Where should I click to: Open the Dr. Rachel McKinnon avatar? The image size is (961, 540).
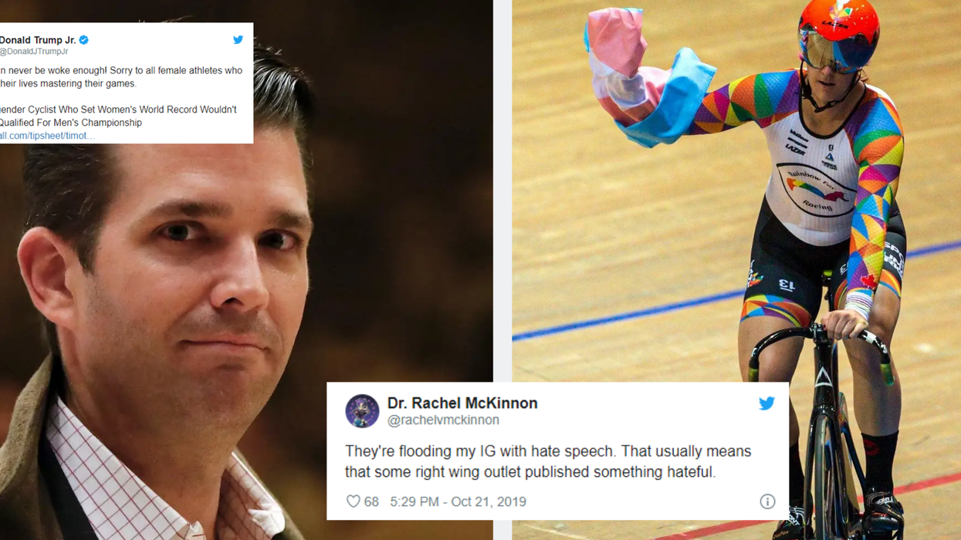[x=362, y=410]
